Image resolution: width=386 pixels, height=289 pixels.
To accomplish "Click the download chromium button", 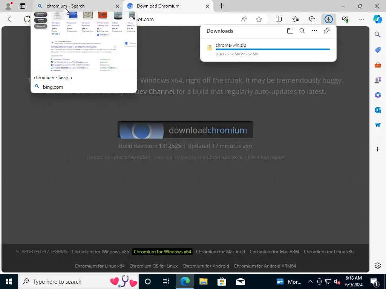I will point(185,130).
